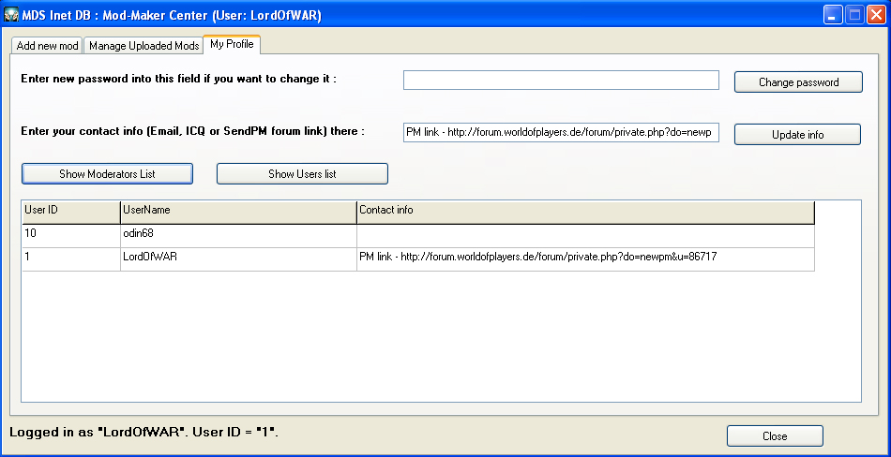Image resolution: width=891 pixels, height=457 pixels.
Task: Click the User ID 10 cell
Action: (x=70, y=234)
